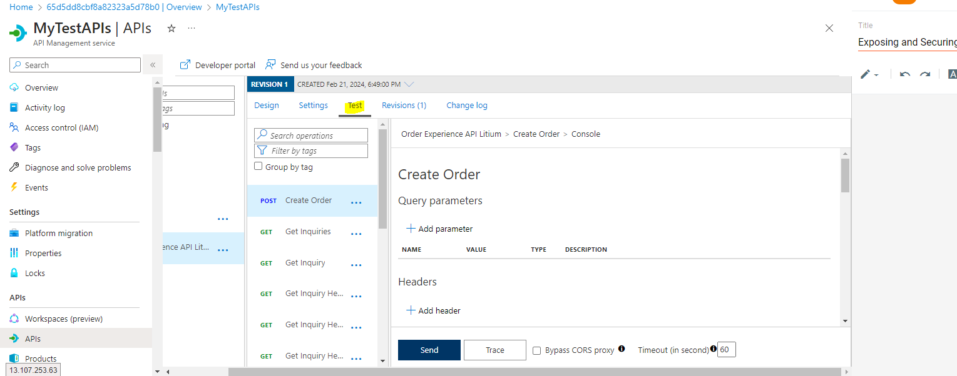Open Locks in the sidebar
This screenshot has height=376, width=957.
(x=35, y=274)
